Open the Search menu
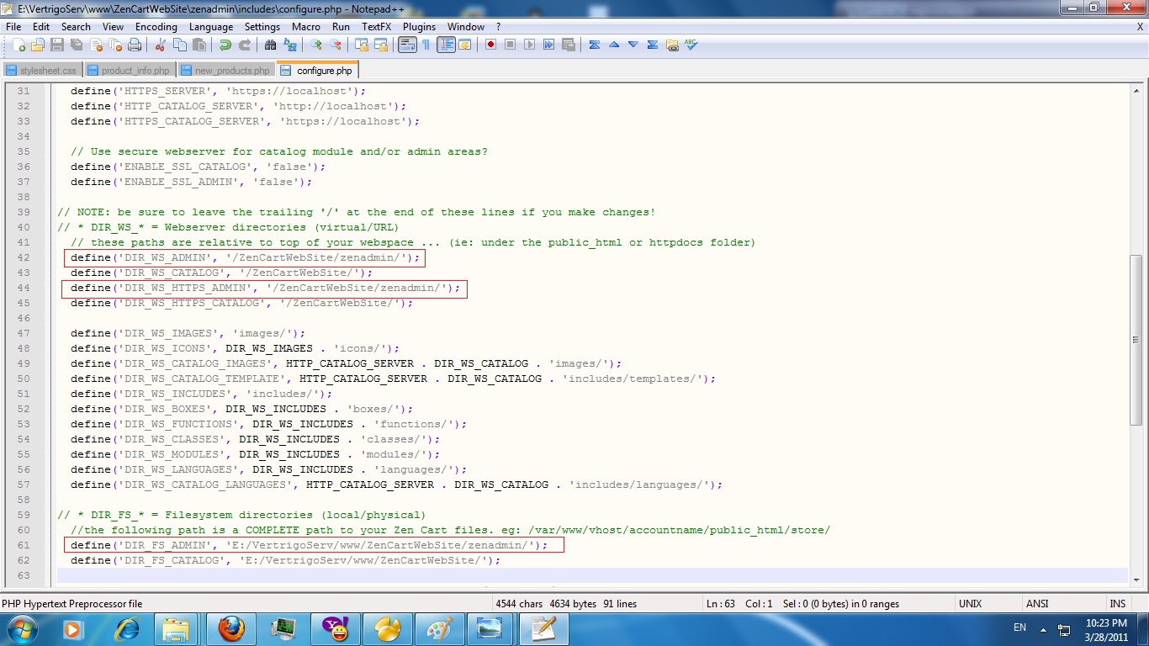This screenshot has height=646, width=1149. click(76, 27)
